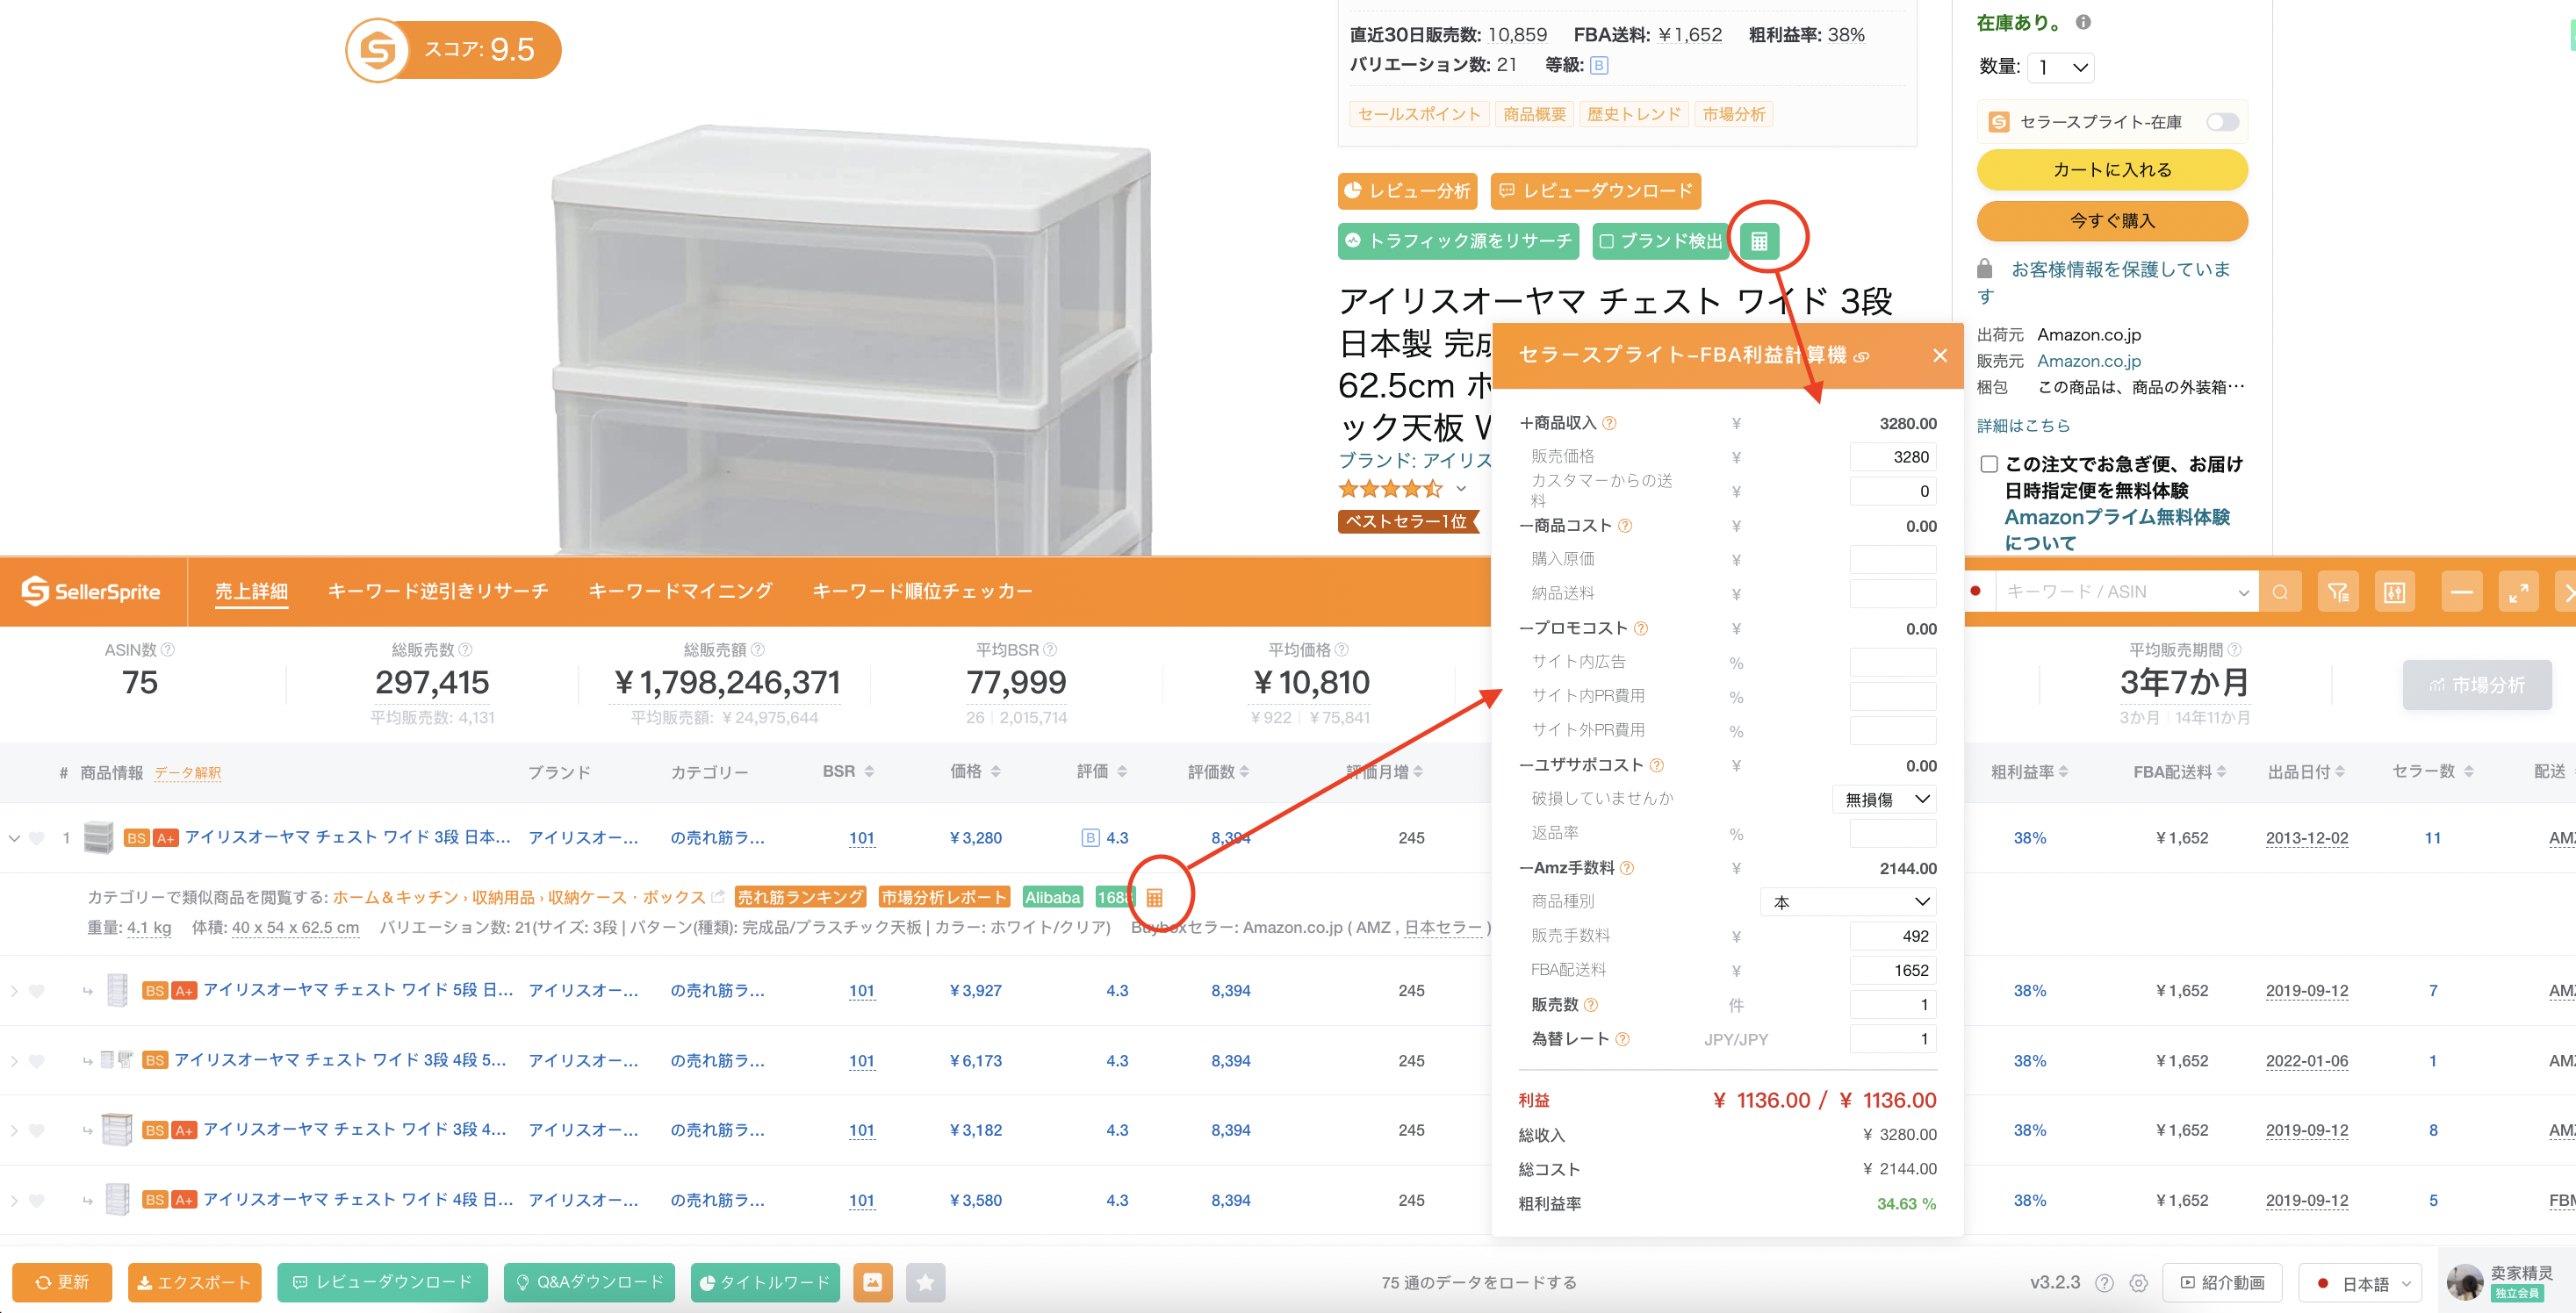Click the カートに入れる button
This screenshot has height=1313, width=2576.
2112,170
